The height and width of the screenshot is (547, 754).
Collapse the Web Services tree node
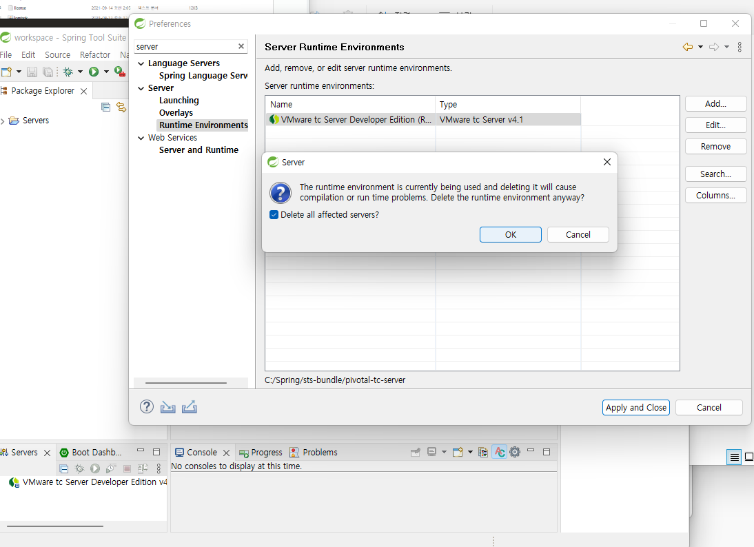pyautogui.click(x=141, y=138)
